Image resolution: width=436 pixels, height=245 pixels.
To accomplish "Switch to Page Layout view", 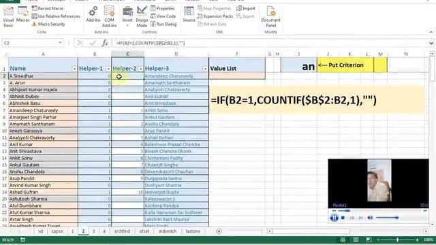I will pyautogui.click(x=356, y=240).
